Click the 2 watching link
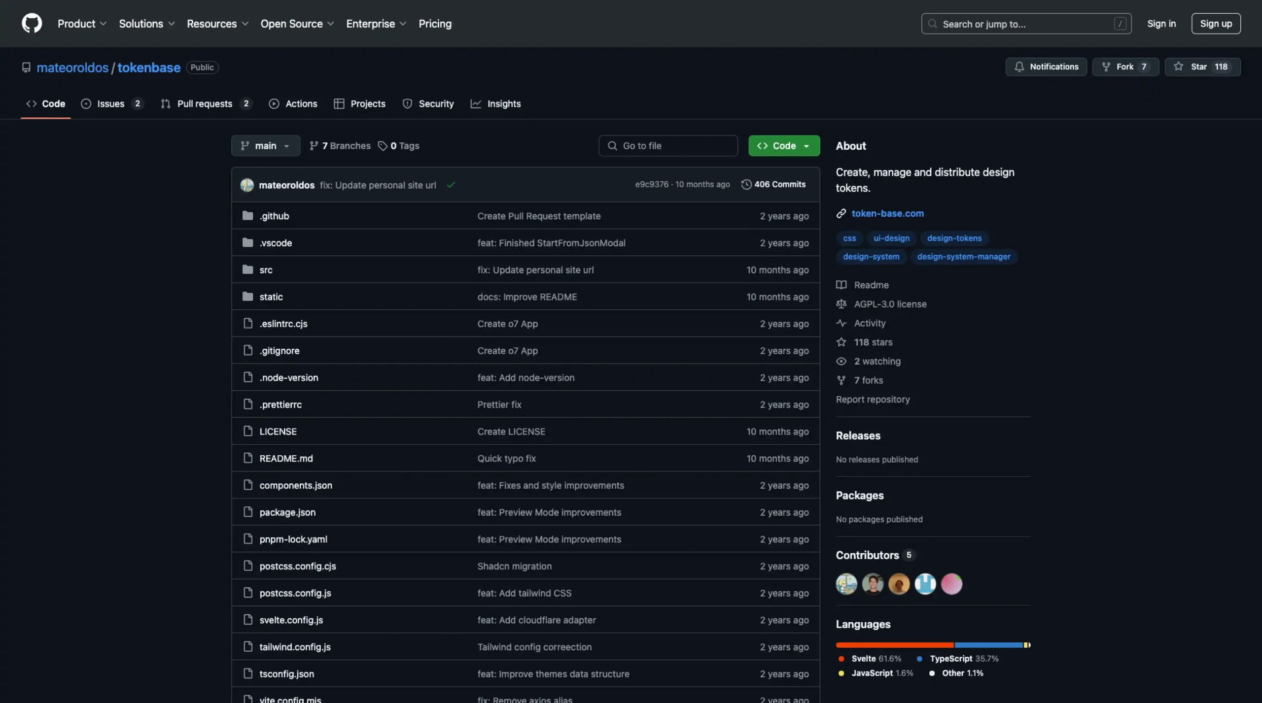Screen dimensions: 1262x703 [877, 361]
